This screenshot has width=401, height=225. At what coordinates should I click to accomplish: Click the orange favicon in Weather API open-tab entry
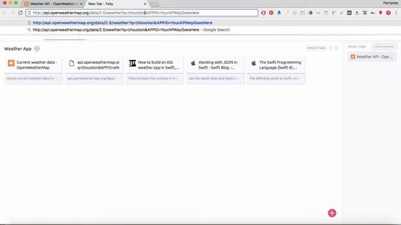coord(353,57)
